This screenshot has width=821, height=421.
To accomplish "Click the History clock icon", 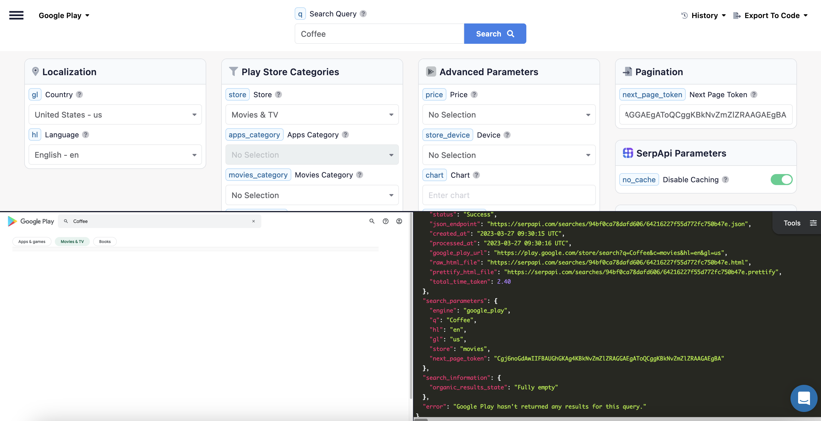I will click(684, 15).
